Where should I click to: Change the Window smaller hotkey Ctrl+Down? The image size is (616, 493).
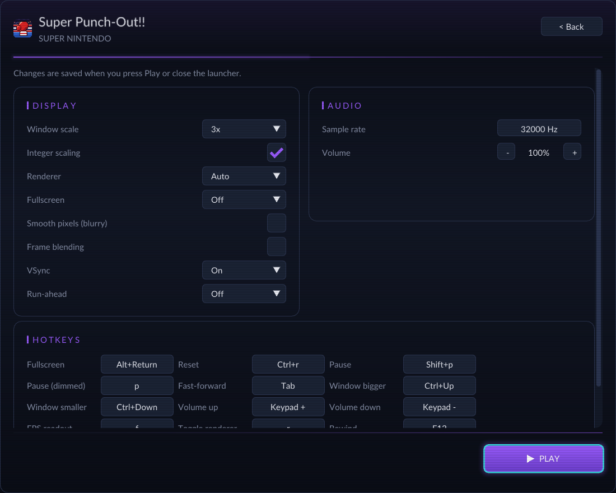pyautogui.click(x=137, y=407)
